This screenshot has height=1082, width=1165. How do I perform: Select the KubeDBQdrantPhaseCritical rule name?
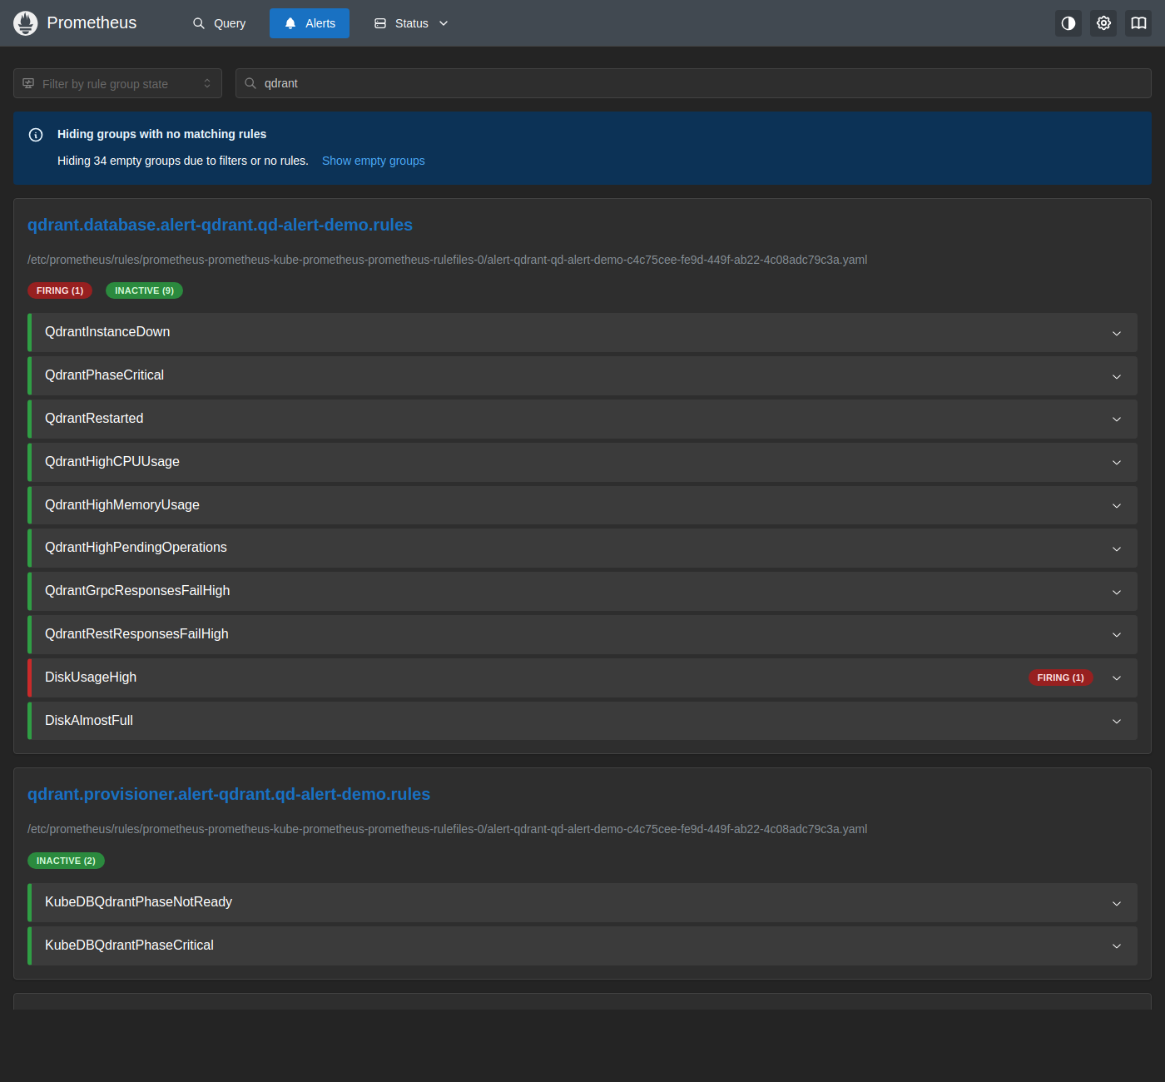[x=129, y=946]
